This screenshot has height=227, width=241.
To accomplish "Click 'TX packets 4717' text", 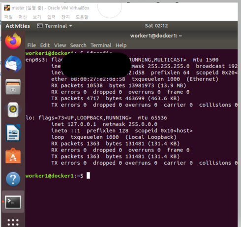I will (75, 98).
